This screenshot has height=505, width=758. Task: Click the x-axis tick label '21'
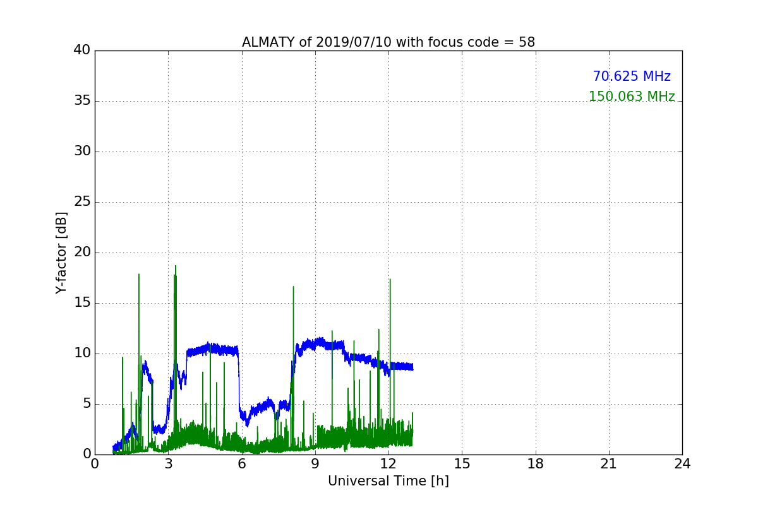tap(609, 464)
